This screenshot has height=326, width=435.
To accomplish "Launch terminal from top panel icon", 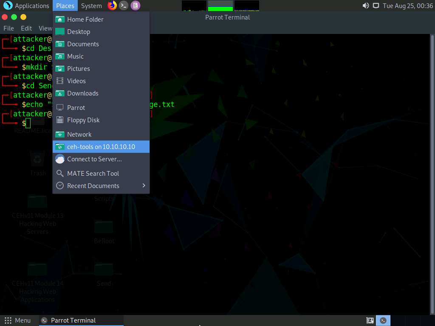I will [x=124, y=6].
